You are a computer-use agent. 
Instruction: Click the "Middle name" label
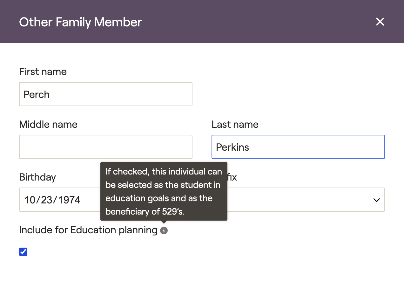tap(48, 124)
